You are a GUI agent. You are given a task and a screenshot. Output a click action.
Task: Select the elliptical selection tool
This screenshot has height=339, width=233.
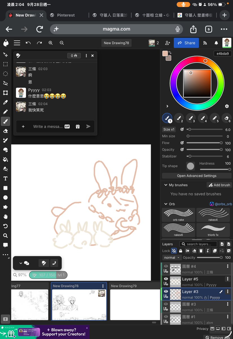tap(5, 74)
